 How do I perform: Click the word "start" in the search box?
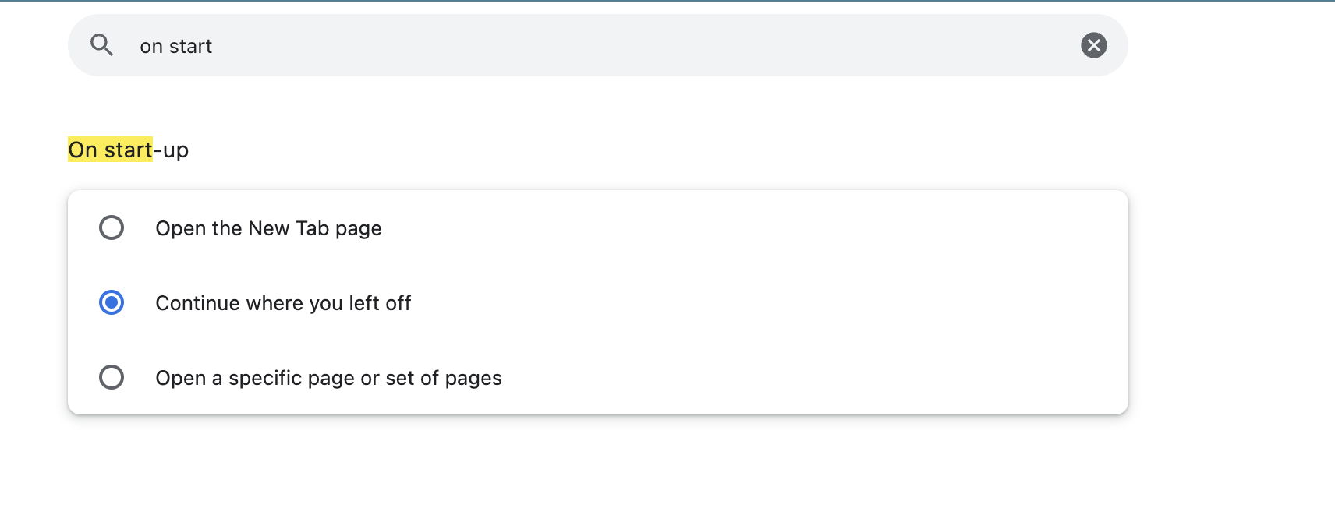(x=190, y=47)
